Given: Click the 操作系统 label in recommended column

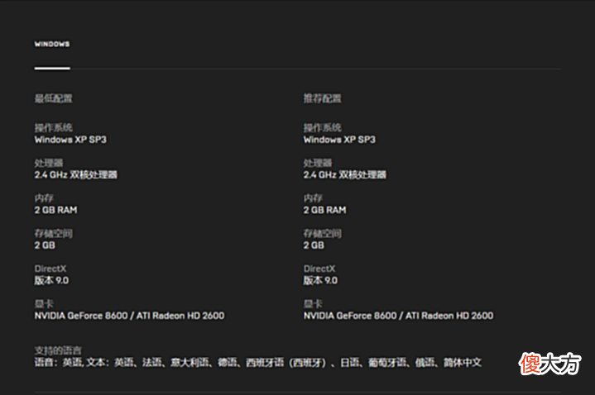Looking at the screenshot, I should pos(322,127).
